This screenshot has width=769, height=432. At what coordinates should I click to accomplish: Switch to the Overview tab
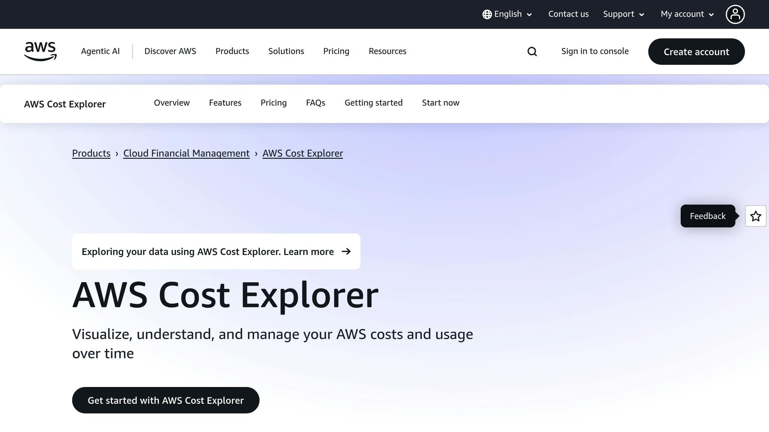[172, 103]
